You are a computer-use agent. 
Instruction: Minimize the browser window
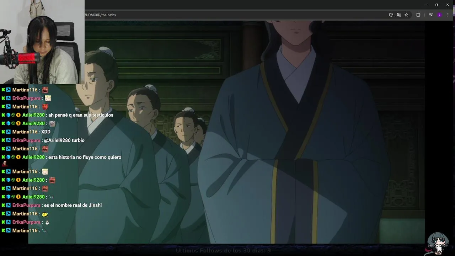click(426, 5)
